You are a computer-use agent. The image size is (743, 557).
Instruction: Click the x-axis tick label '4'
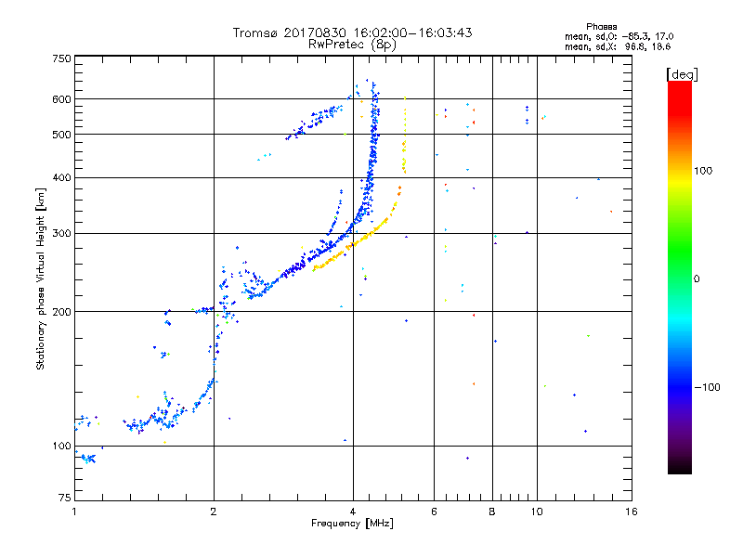coord(353,512)
